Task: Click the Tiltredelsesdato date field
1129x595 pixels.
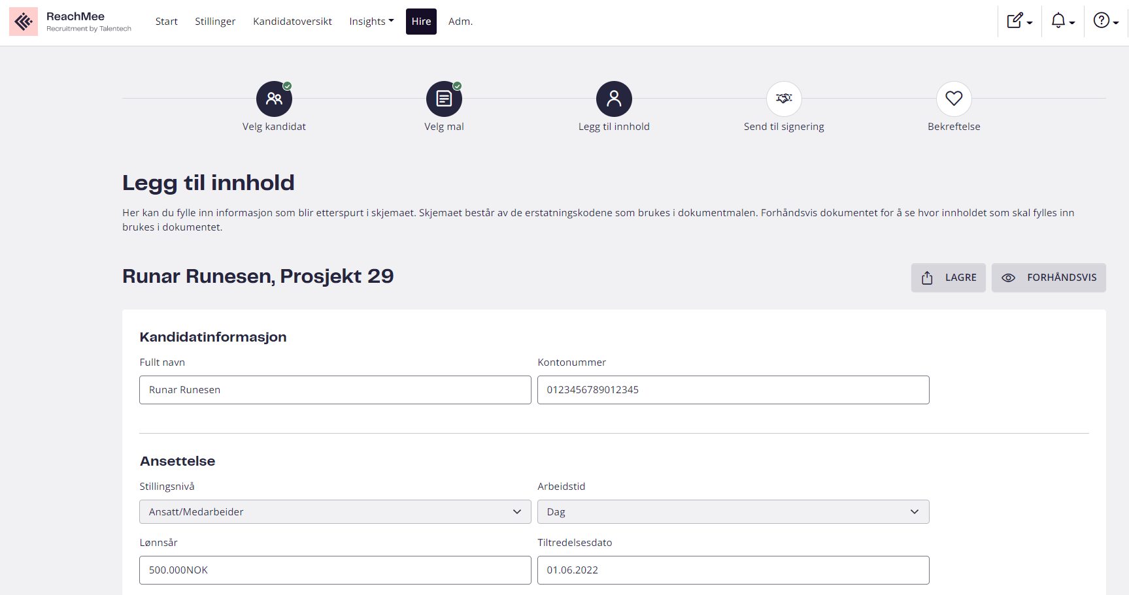Action: [733, 570]
